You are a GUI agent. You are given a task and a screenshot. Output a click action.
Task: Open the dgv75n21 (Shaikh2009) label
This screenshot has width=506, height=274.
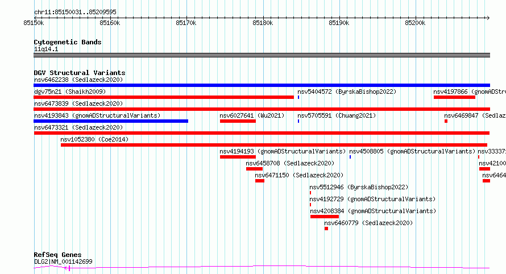click(70, 92)
